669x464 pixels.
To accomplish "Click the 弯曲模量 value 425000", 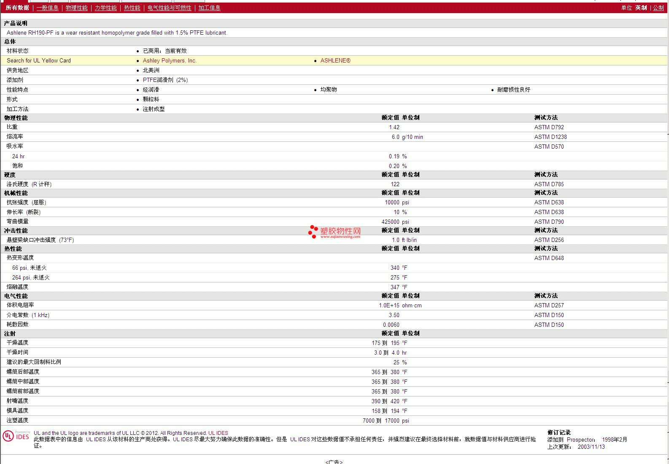I will [390, 222].
